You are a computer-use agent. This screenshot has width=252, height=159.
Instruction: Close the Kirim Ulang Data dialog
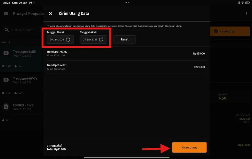pyautogui.click(x=51, y=14)
